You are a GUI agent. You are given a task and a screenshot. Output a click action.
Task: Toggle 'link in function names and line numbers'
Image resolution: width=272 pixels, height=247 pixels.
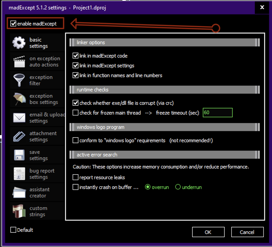tap(75, 75)
